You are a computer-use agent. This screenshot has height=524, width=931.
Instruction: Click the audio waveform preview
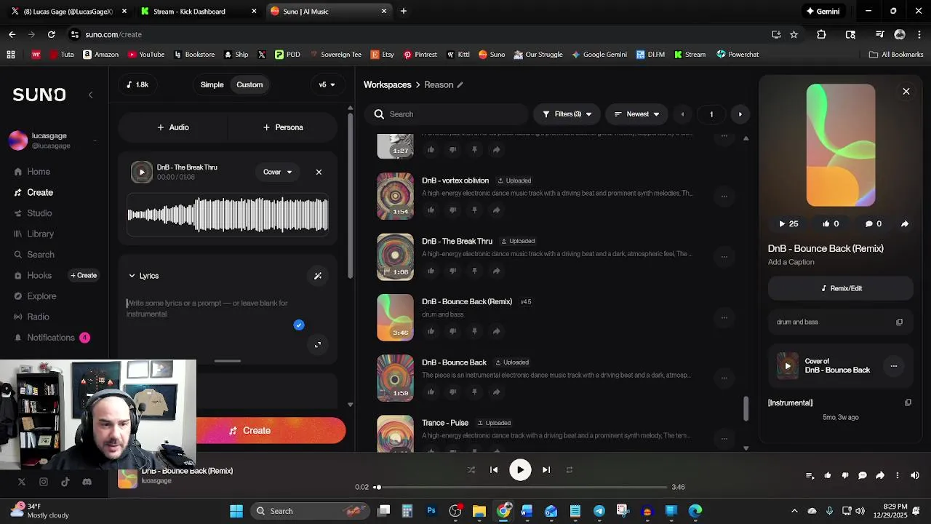point(228,215)
